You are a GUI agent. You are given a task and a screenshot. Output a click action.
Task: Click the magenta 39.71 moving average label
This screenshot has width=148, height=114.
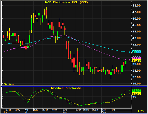[137, 58]
